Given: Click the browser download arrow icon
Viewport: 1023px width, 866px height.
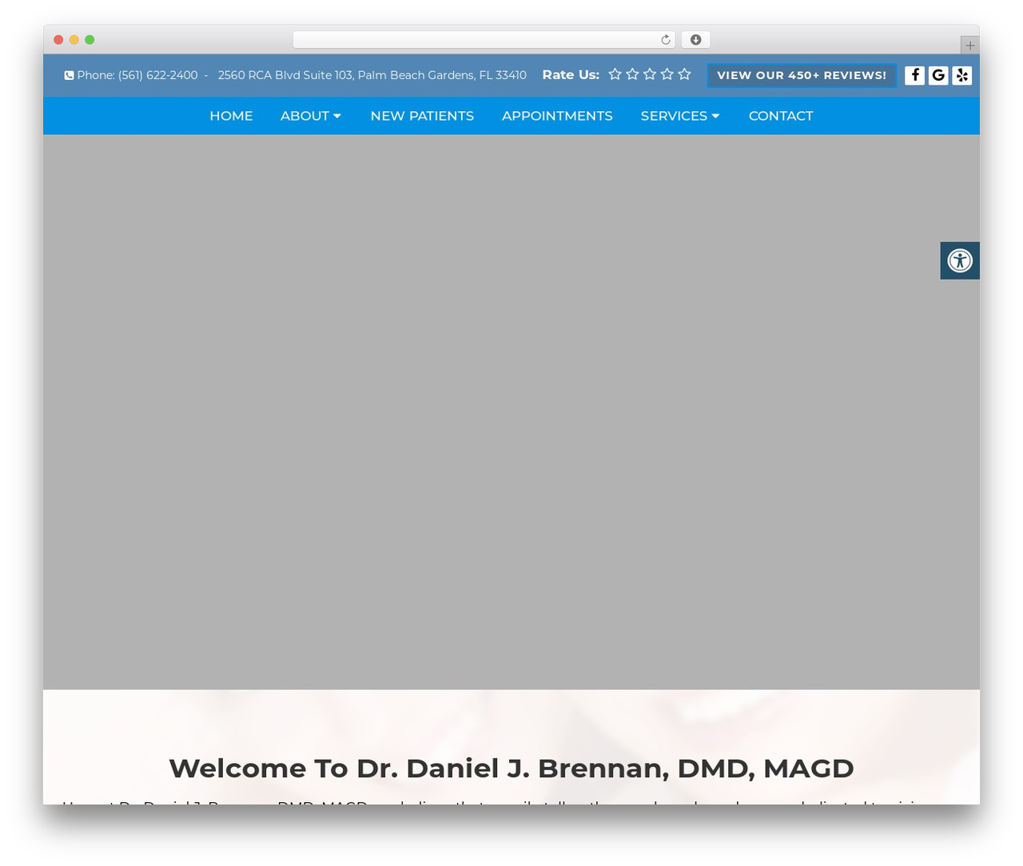Looking at the screenshot, I should 695,40.
